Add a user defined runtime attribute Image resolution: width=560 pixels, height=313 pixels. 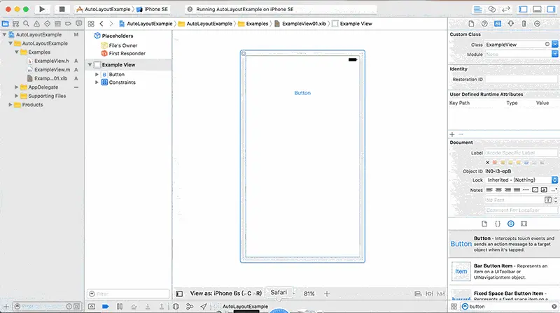(x=452, y=134)
